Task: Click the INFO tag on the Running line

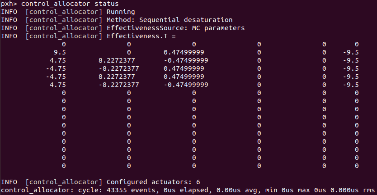Action: click(9, 12)
